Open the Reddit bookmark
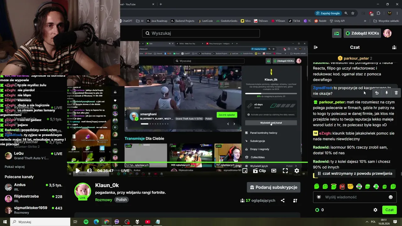The height and width of the screenshot is (226, 402). 320,21
